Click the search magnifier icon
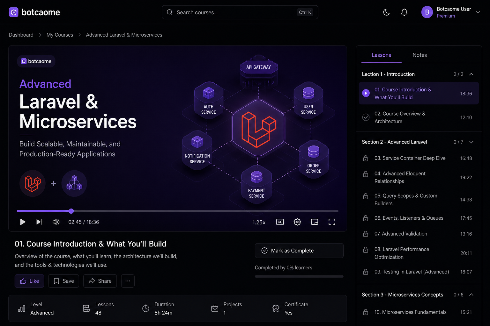 [x=170, y=12]
